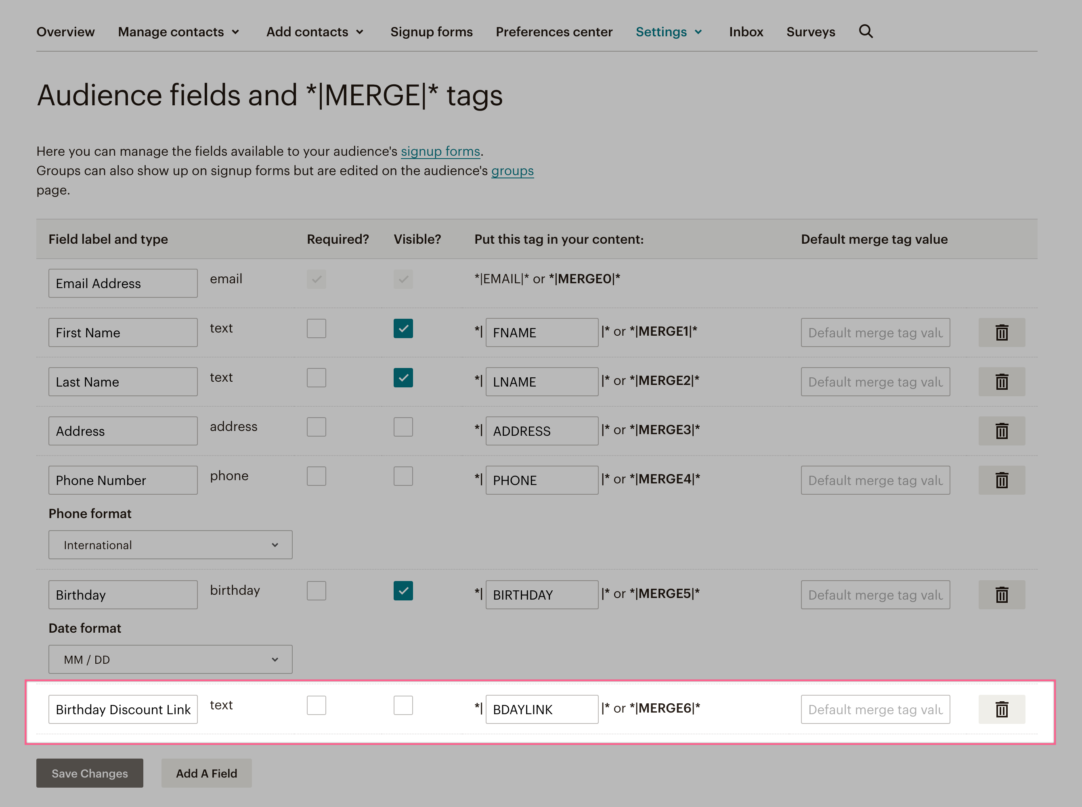Screen dimensions: 1082x807
Task: Go to Preferences center tab
Action: pyautogui.click(x=554, y=32)
